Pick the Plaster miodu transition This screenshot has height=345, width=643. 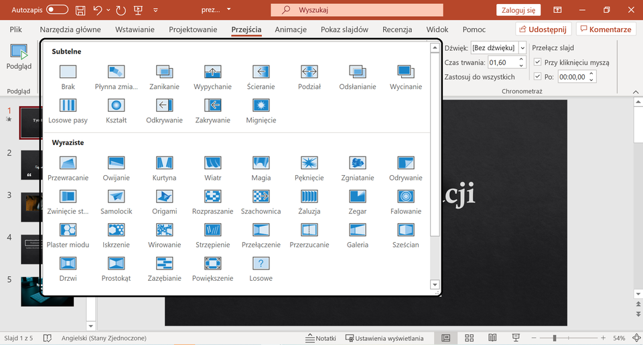click(68, 230)
